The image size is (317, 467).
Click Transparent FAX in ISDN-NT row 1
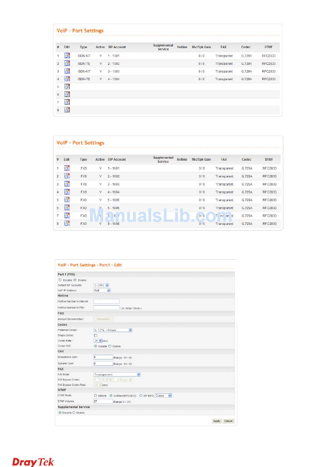224,56
